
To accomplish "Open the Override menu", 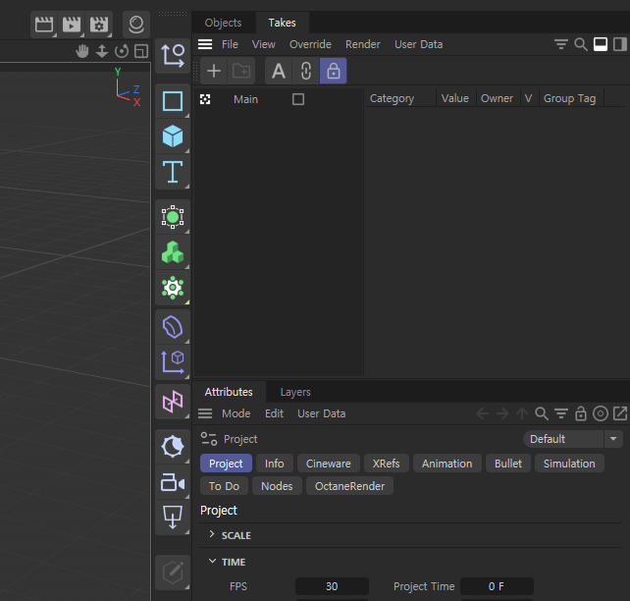I will [310, 44].
